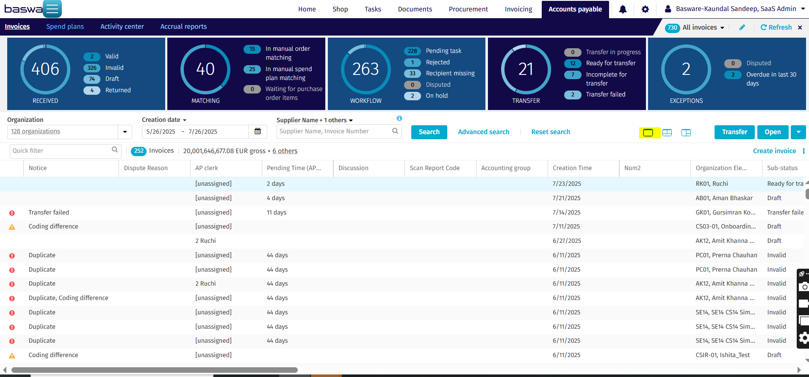Open the Procurement menu

[468, 9]
